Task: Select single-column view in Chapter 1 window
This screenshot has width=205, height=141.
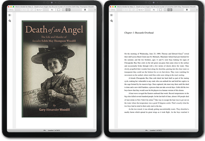Action: point(161,10)
